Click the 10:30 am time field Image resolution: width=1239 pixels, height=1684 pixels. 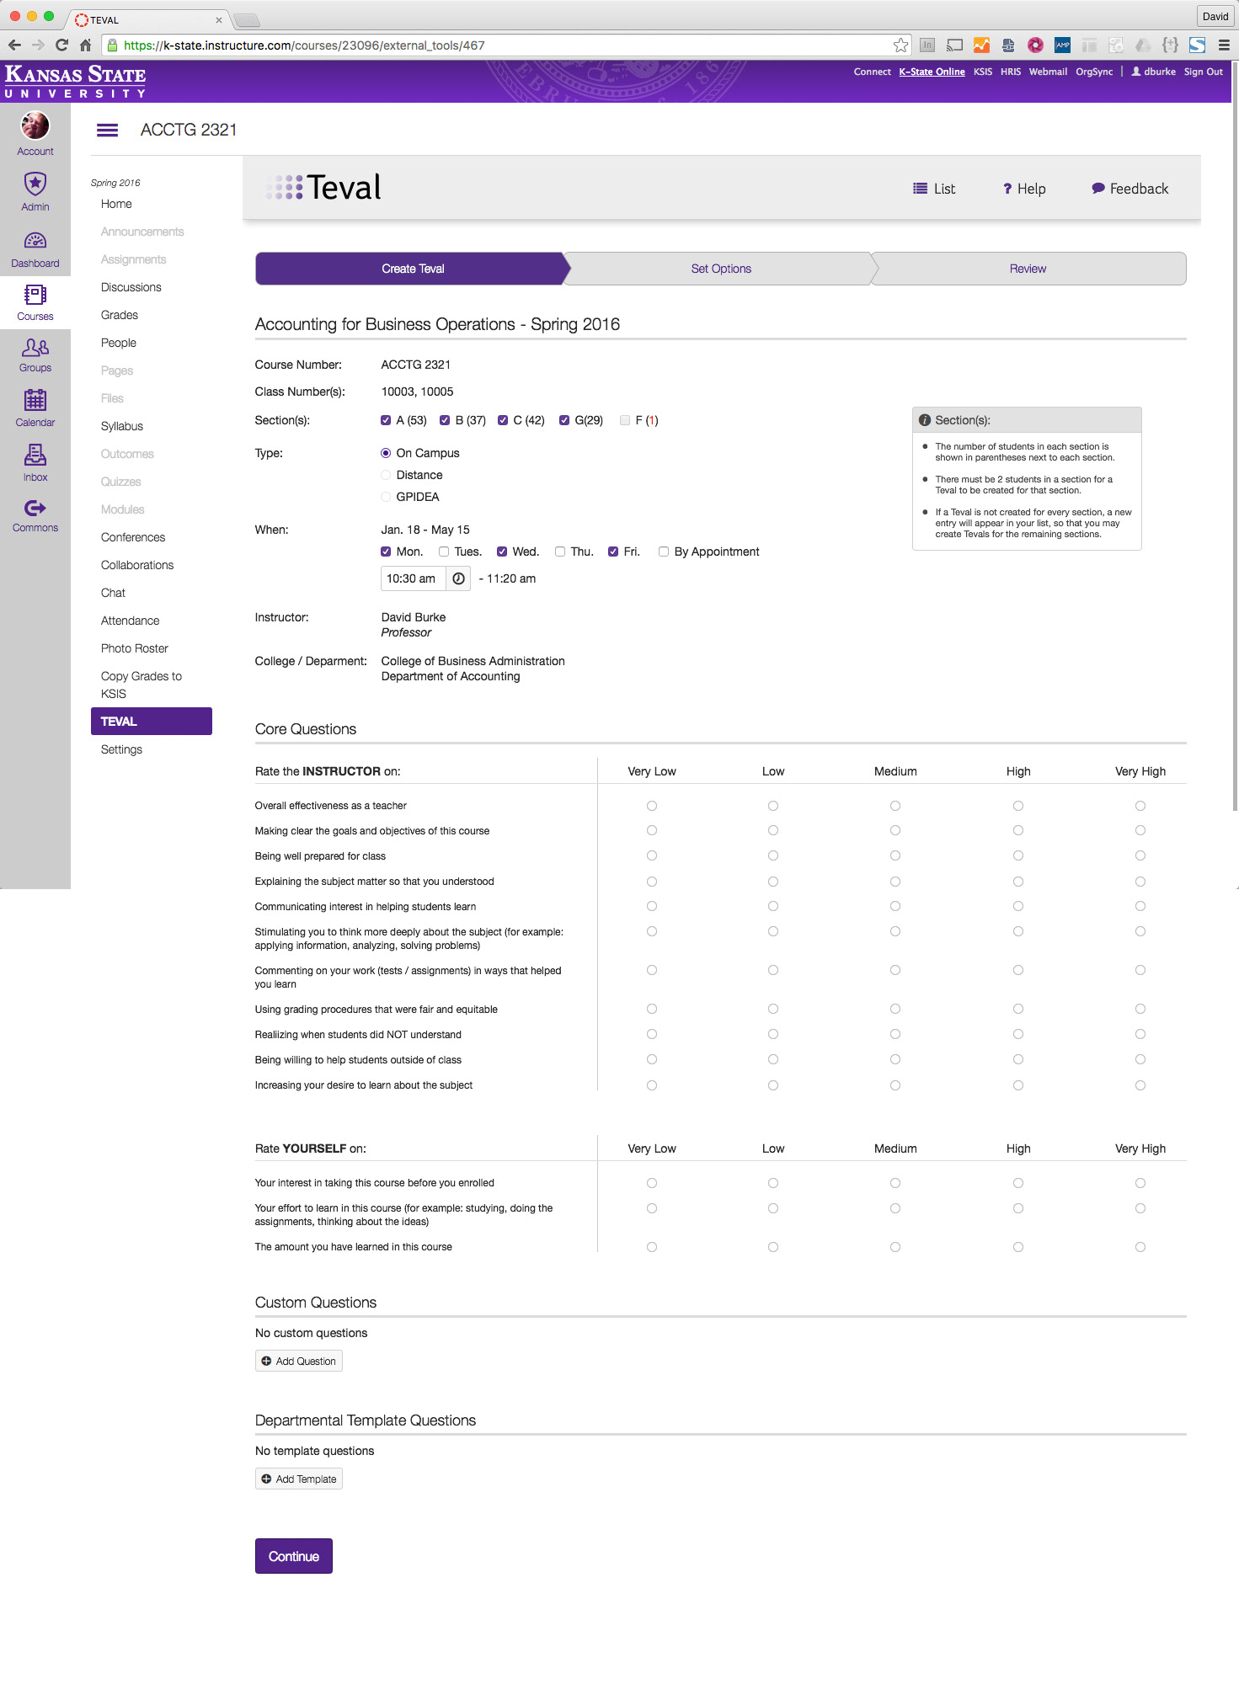point(413,578)
